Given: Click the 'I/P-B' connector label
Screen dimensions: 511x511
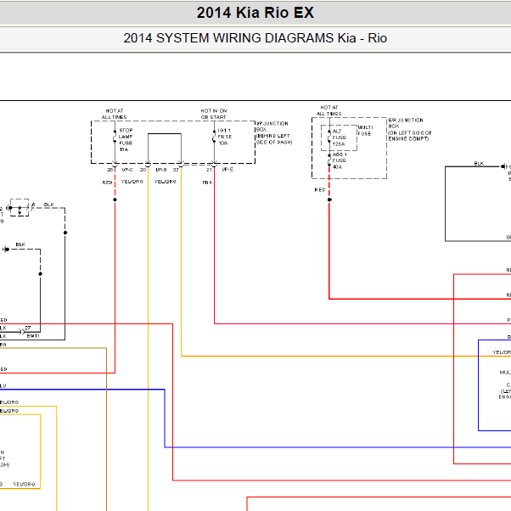Looking at the screenshot, I should point(161,170).
